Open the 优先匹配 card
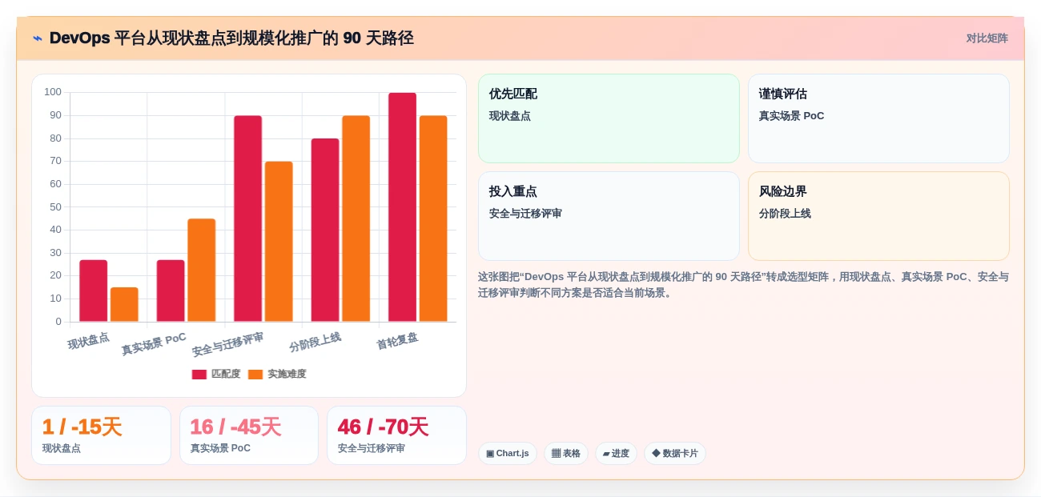 coord(609,118)
